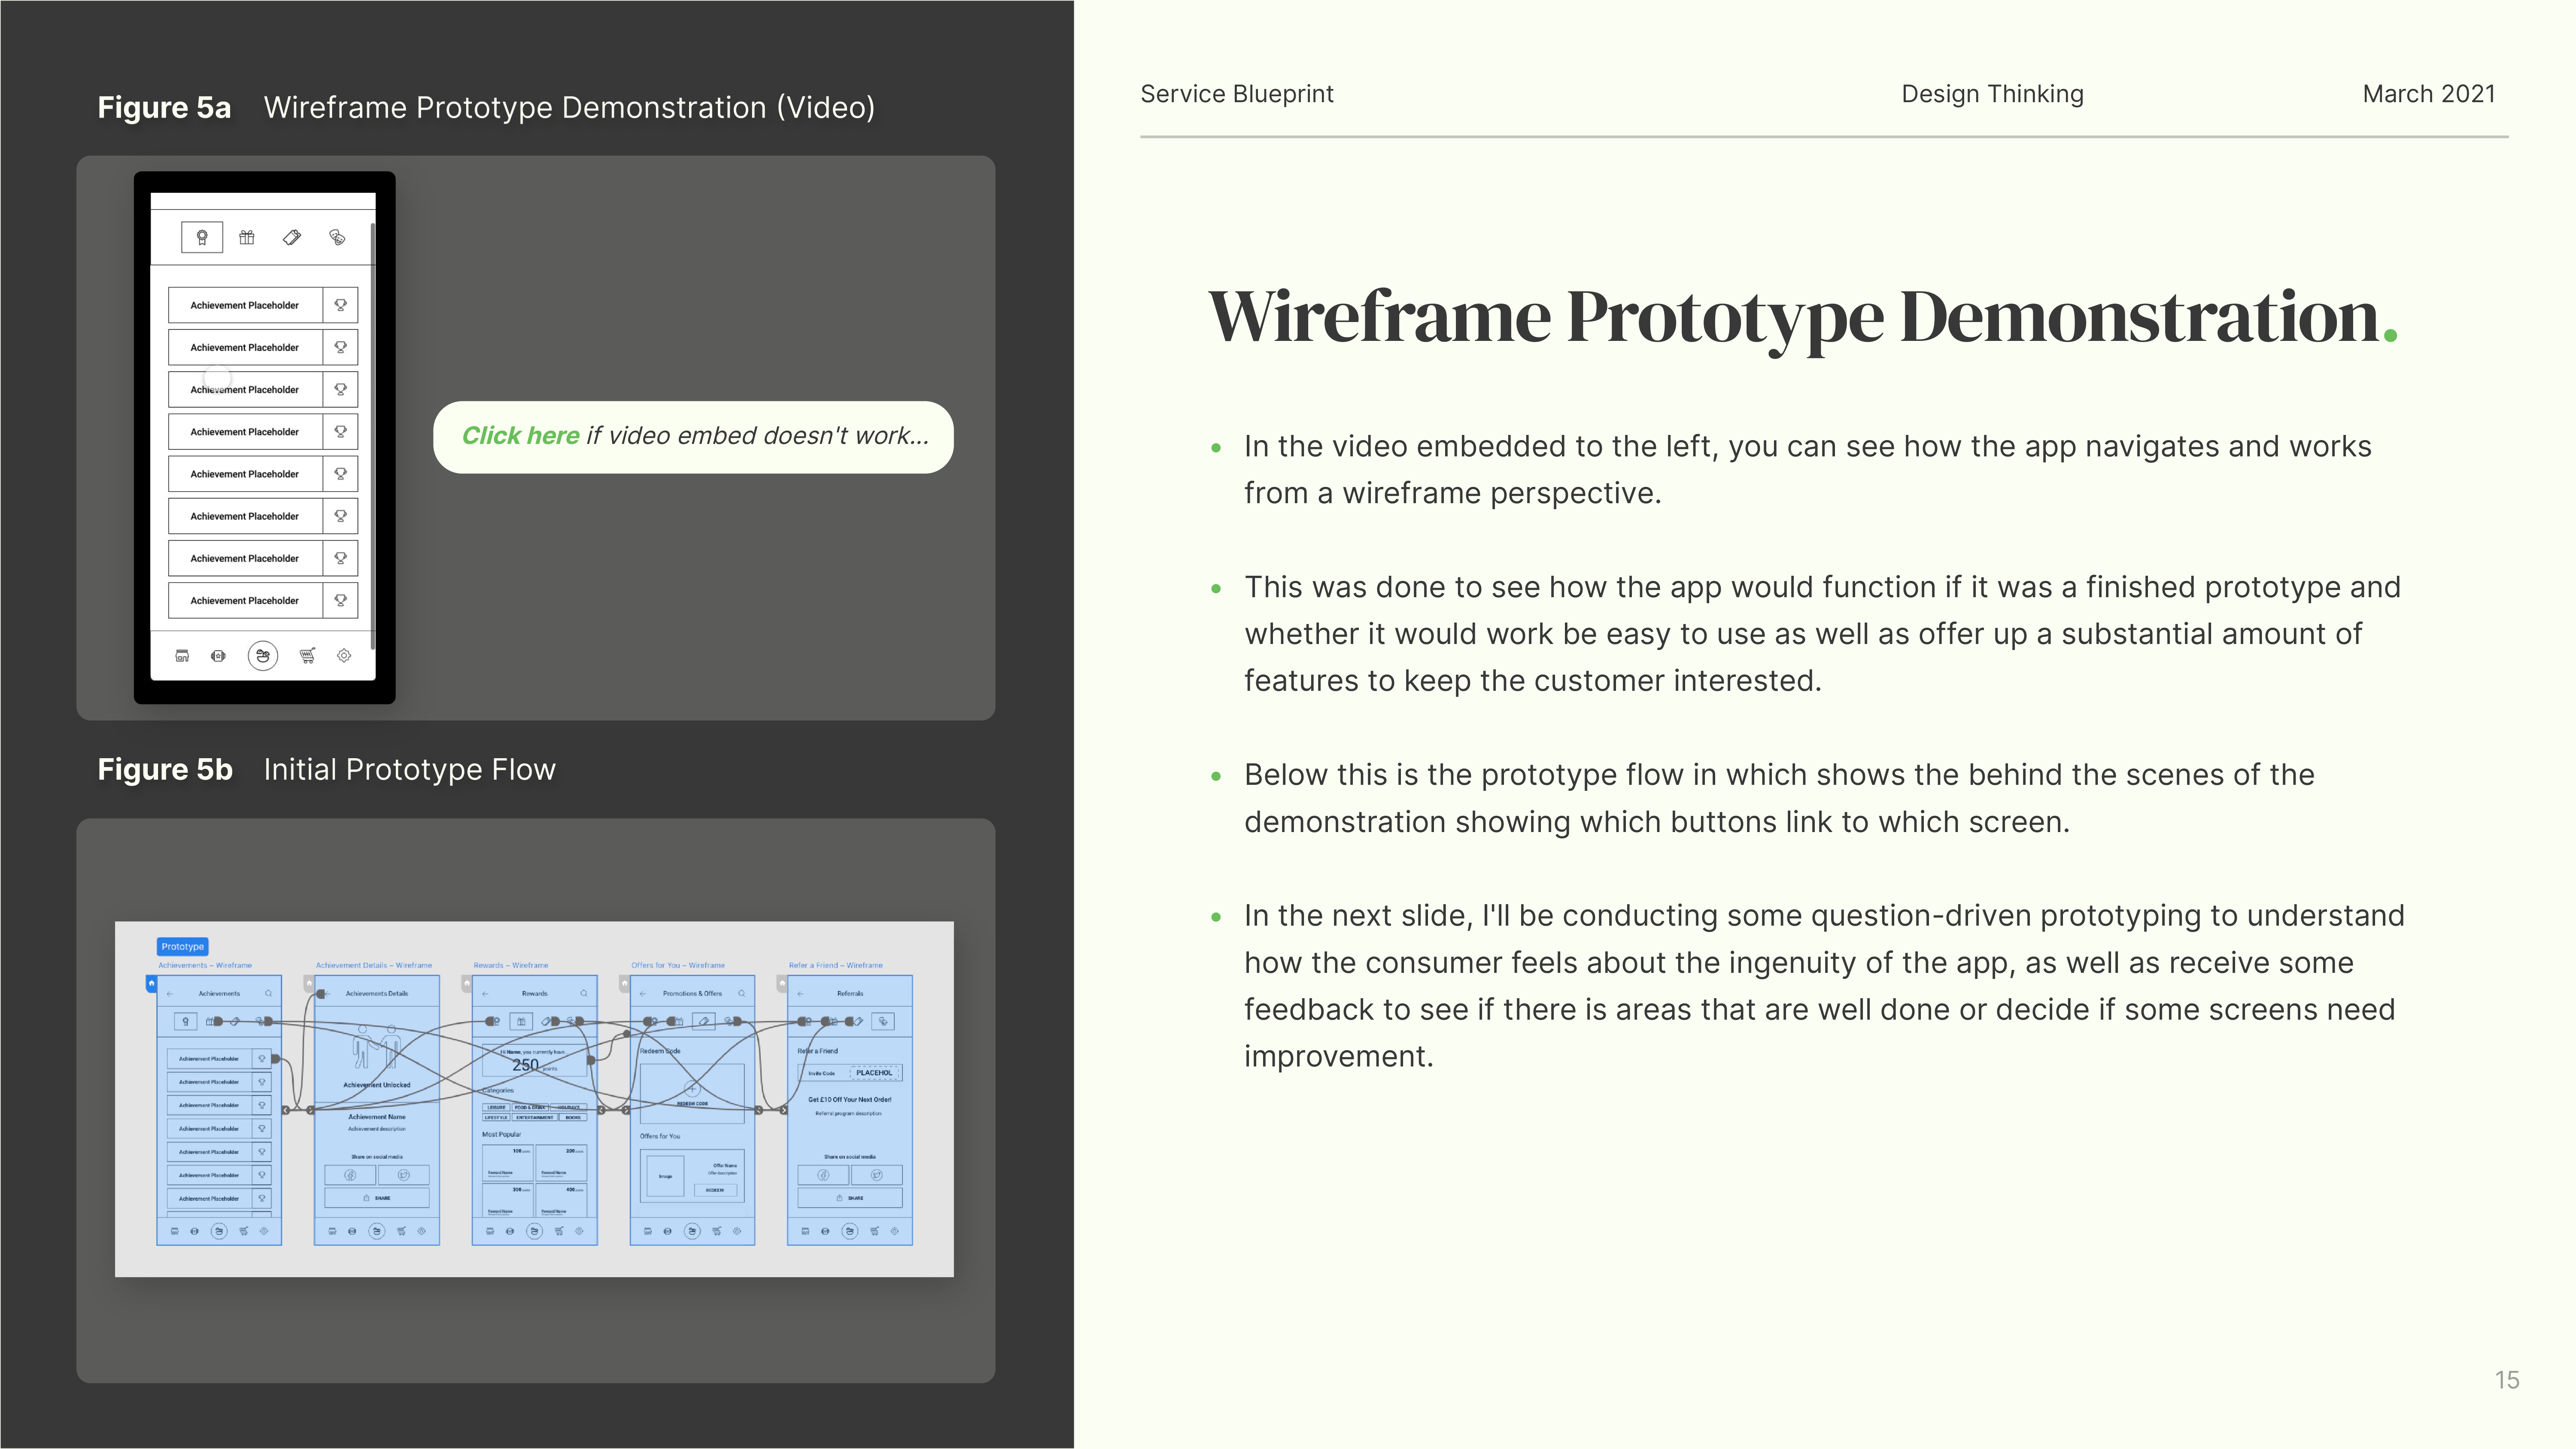2576x1449 pixels.
Task: Click the third Achievement Placeholder row
Action: pos(245,390)
